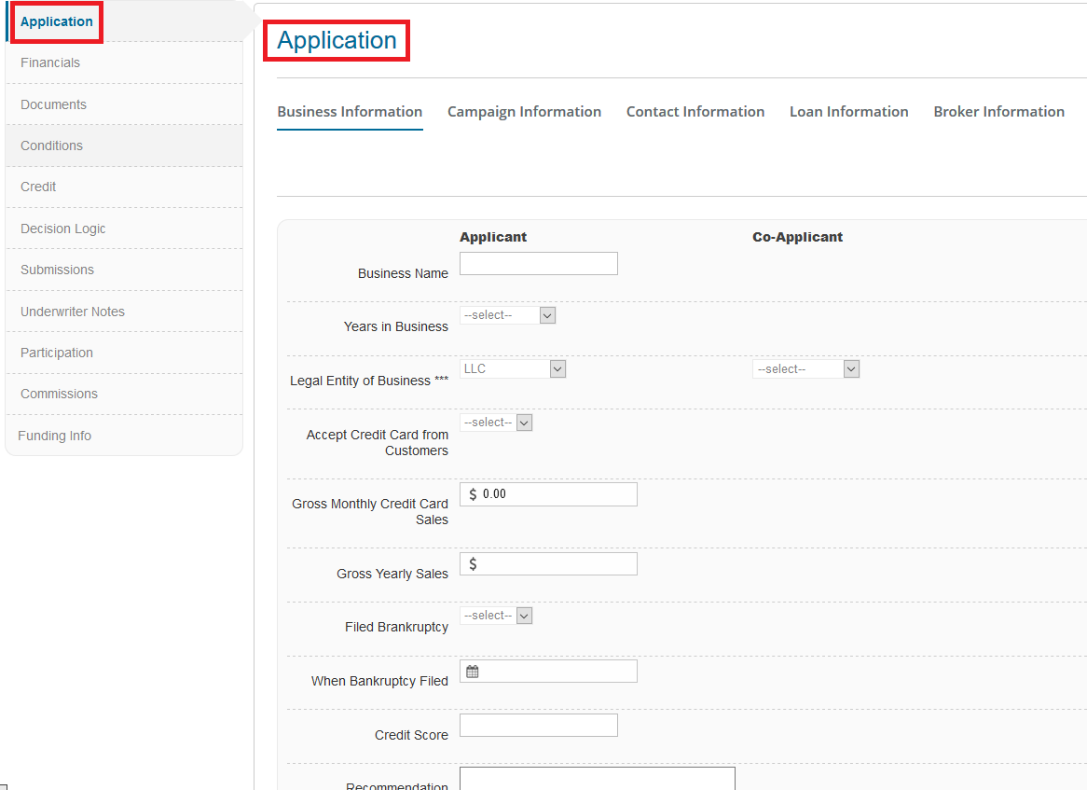This screenshot has width=1087, height=790.
Task: Open Decision Logic in the sidebar
Action: coord(63,229)
